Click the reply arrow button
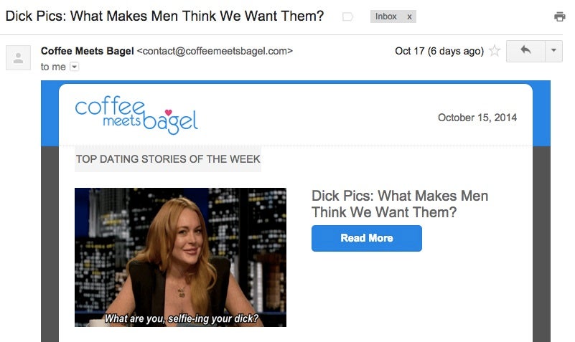Image resolution: width=575 pixels, height=342 pixels. click(x=525, y=51)
